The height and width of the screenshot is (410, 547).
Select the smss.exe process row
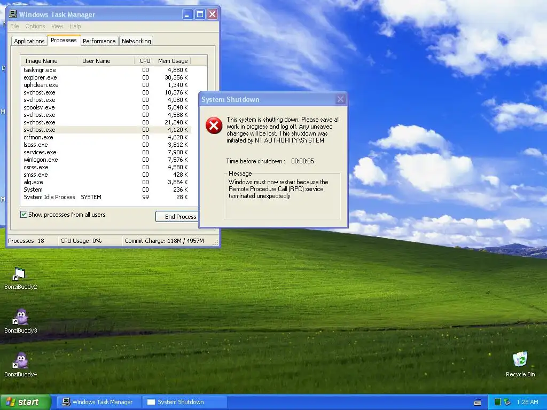click(x=106, y=175)
